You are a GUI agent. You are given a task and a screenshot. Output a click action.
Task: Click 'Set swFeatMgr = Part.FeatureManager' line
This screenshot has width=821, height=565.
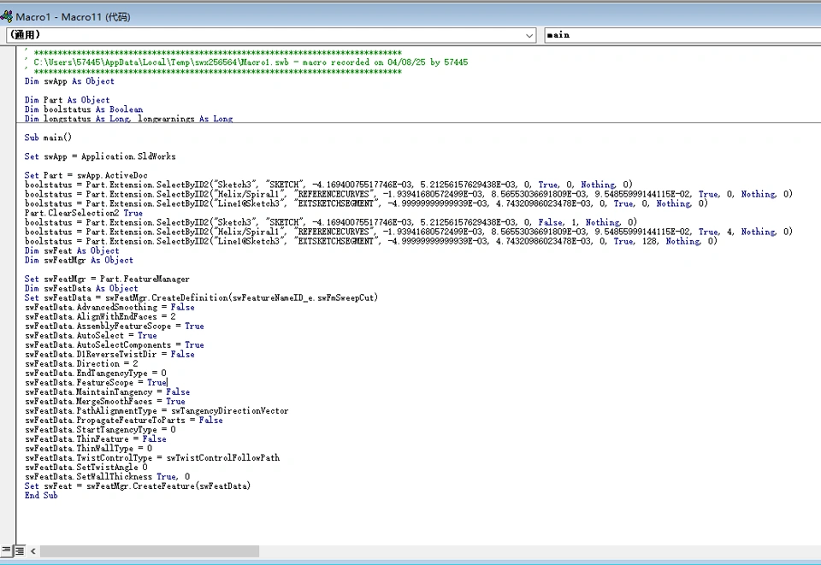coord(107,279)
